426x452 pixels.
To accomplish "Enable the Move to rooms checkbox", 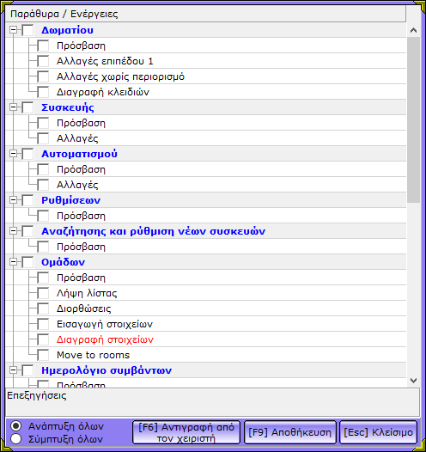I will (x=43, y=355).
